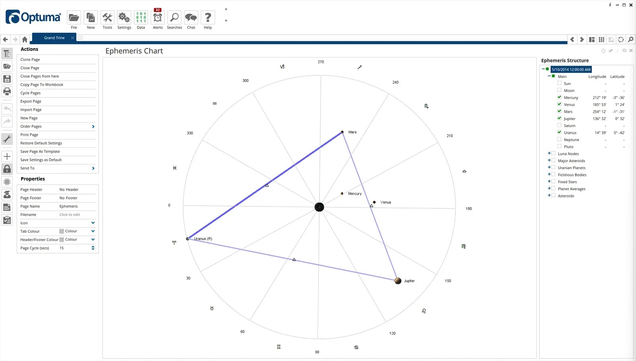Uncheck the Jupiter checkbox
The image size is (636, 361).
[x=559, y=118]
